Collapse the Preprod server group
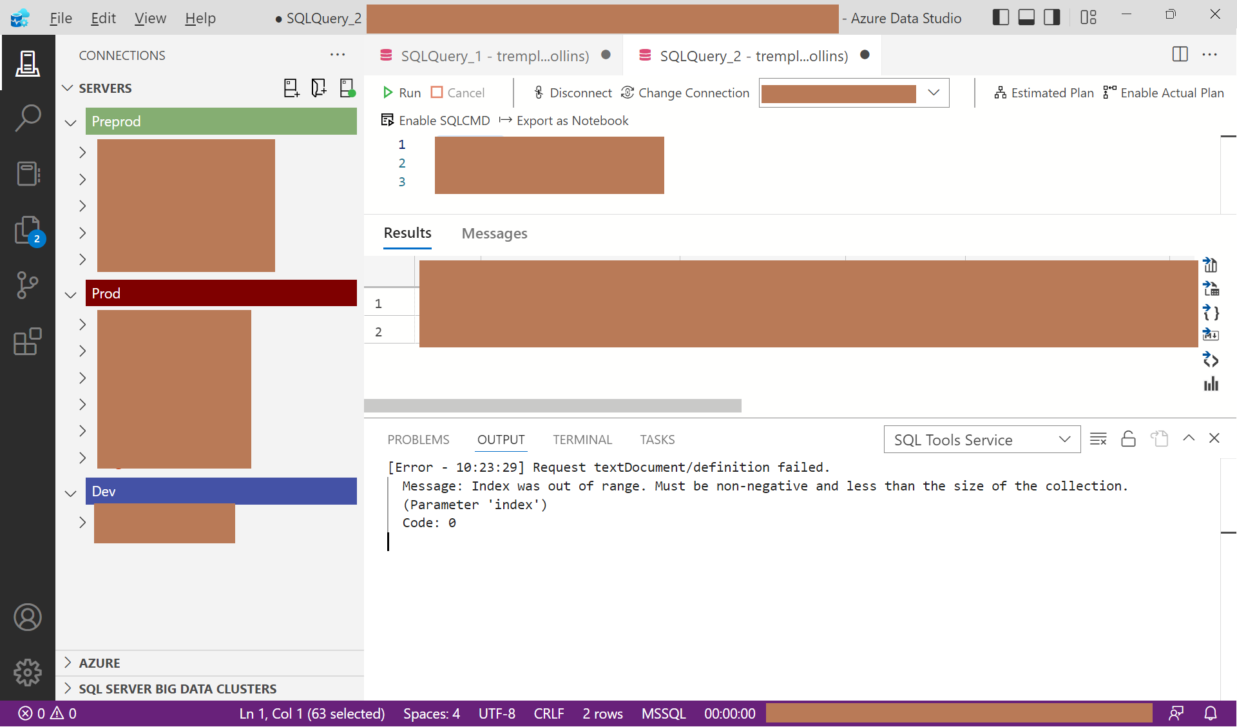Image resolution: width=1237 pixels, height=727 pixels. (x=70, y=122)
